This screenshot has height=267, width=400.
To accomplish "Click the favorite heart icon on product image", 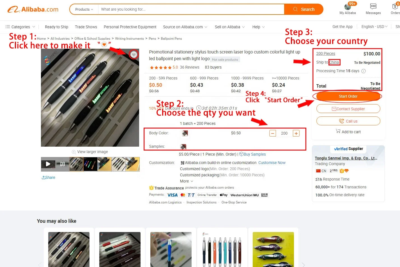I will click(x=134, y=55).
